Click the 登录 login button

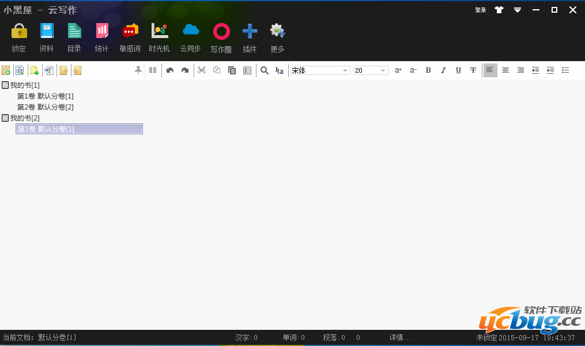click(480, 10)
